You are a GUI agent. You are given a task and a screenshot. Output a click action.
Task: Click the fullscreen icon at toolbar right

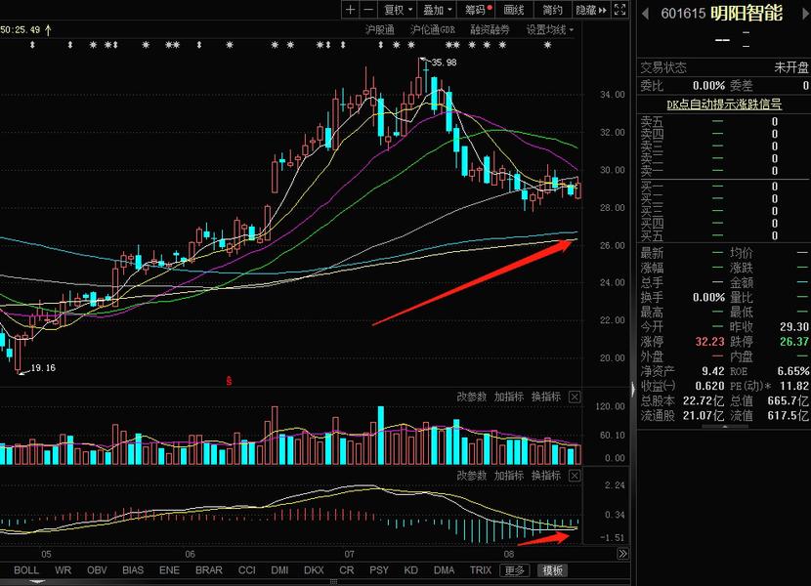coord(621,9)
